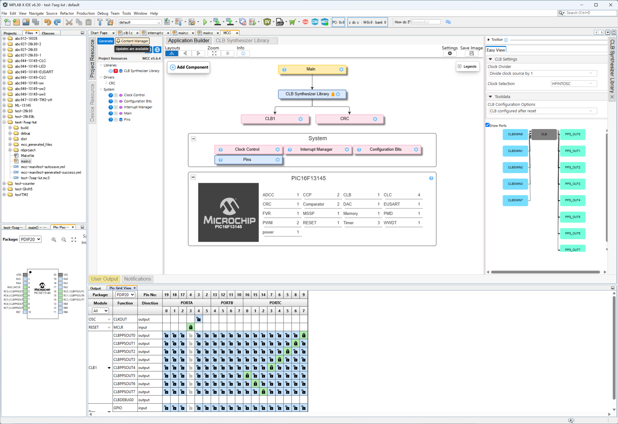The width and height of the screenshot is (618, 424).
Task: Clean and build with hammer-broom icon
Action: point(110,22)
